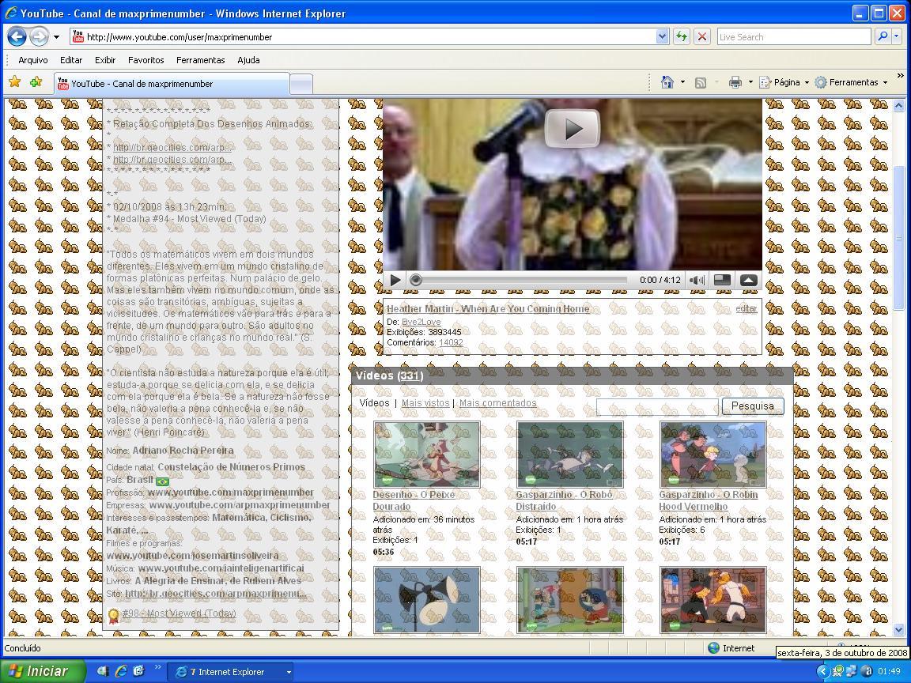Image resolution: width=911 pixels, height=683 pixels.
Task: Open the Ferramentas gear toolbar menu
Action: 851,82
